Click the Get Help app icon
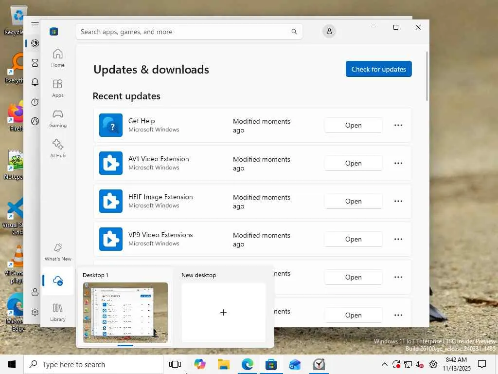 pos(110,125)
